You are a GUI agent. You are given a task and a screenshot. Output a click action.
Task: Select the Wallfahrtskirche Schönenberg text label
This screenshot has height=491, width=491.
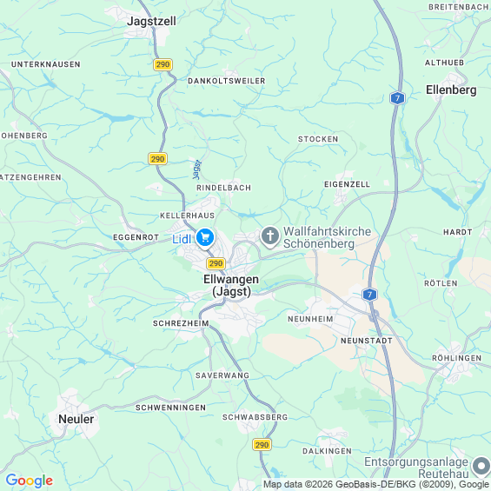328,237
